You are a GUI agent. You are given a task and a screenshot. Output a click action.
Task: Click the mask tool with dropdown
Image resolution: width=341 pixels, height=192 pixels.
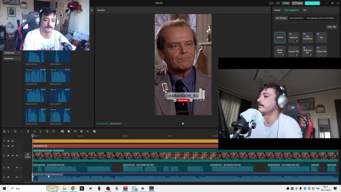coord(69,131)
